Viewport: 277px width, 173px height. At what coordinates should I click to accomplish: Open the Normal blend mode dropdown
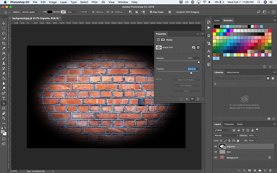[227, 135]
